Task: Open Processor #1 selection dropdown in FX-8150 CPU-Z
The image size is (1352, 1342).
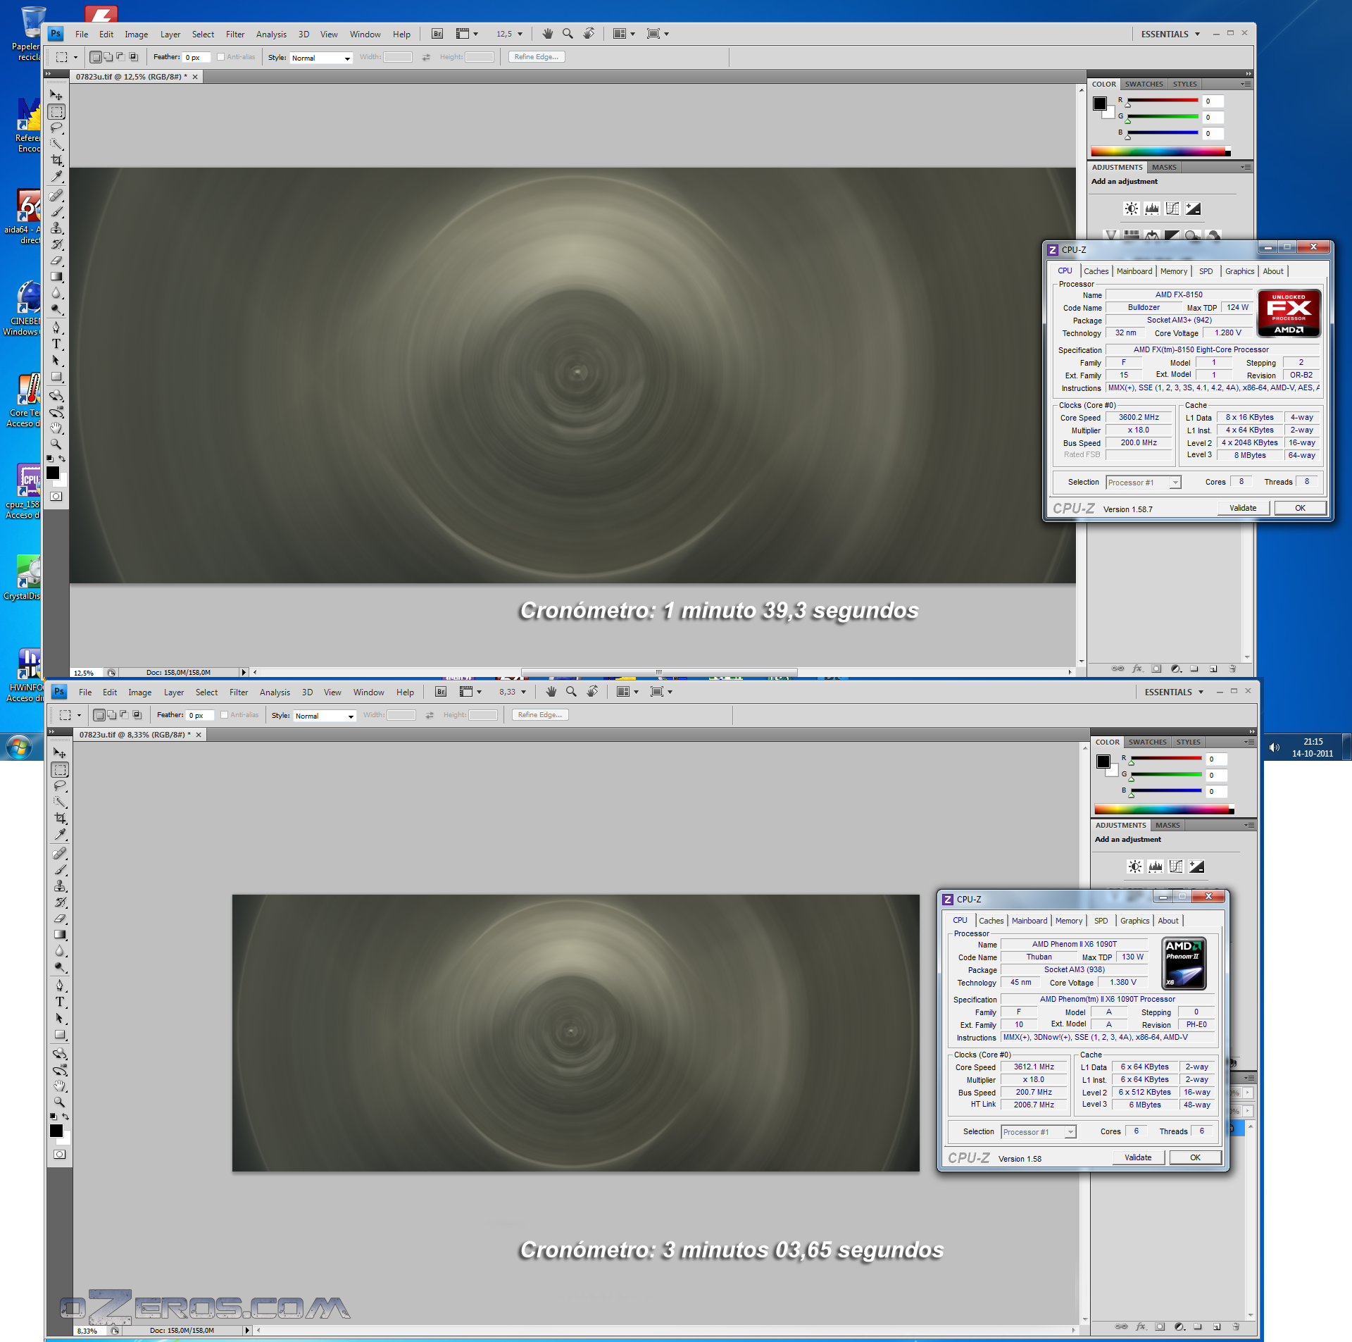Action: (1143, 483)
